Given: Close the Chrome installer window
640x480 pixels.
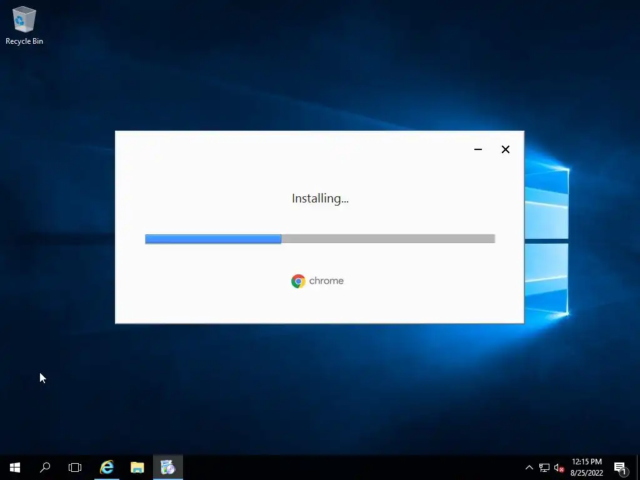Looking at the screenshot, I should pyautogui.click(x=505, y=149).
